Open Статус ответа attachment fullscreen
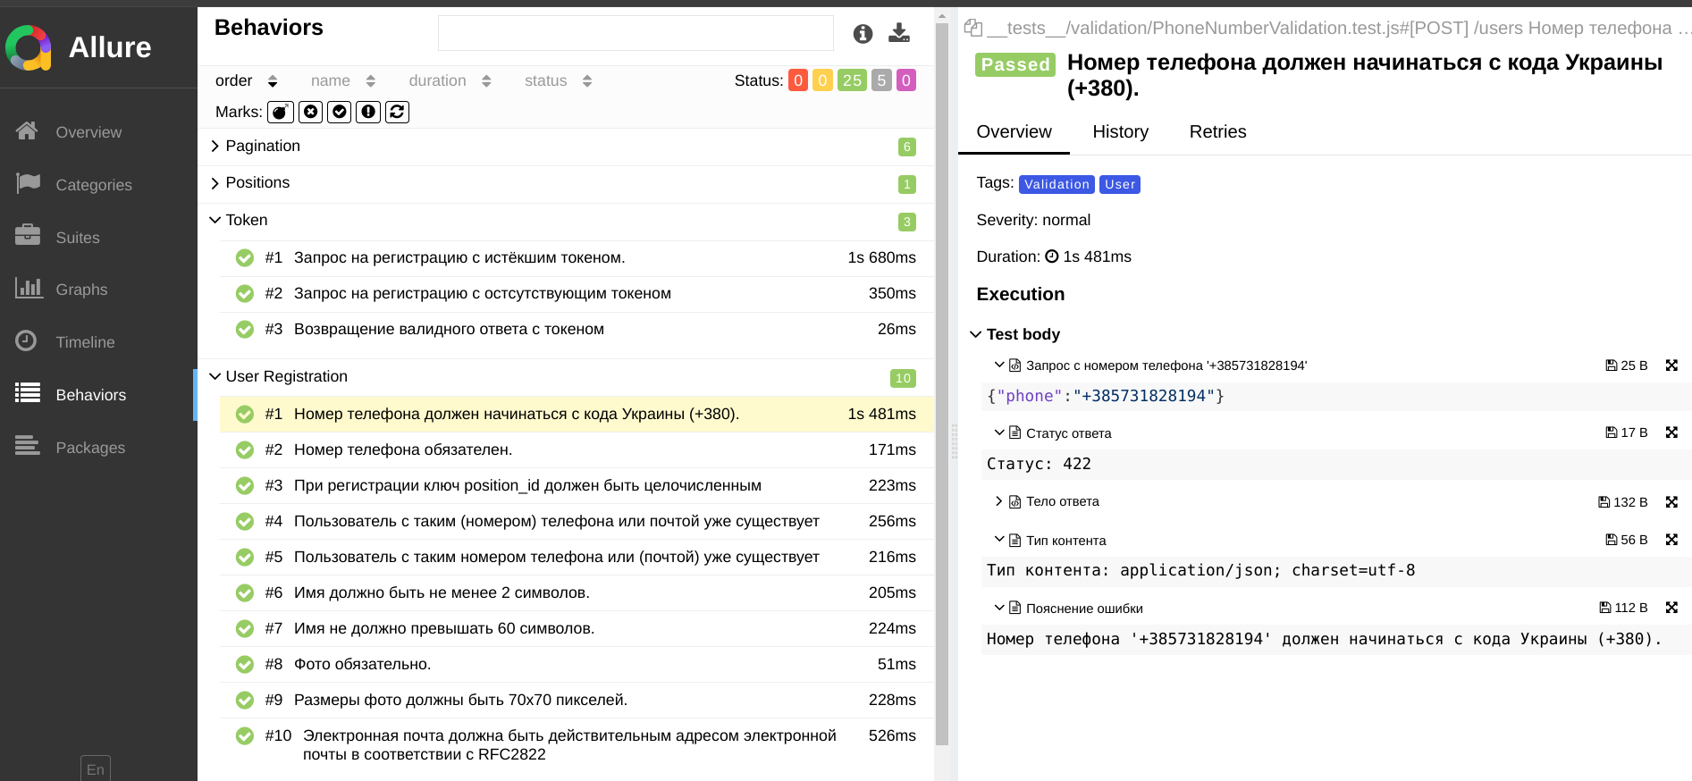 [1671, 432]
